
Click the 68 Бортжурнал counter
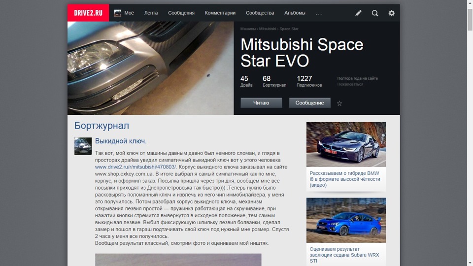point(274,81)
